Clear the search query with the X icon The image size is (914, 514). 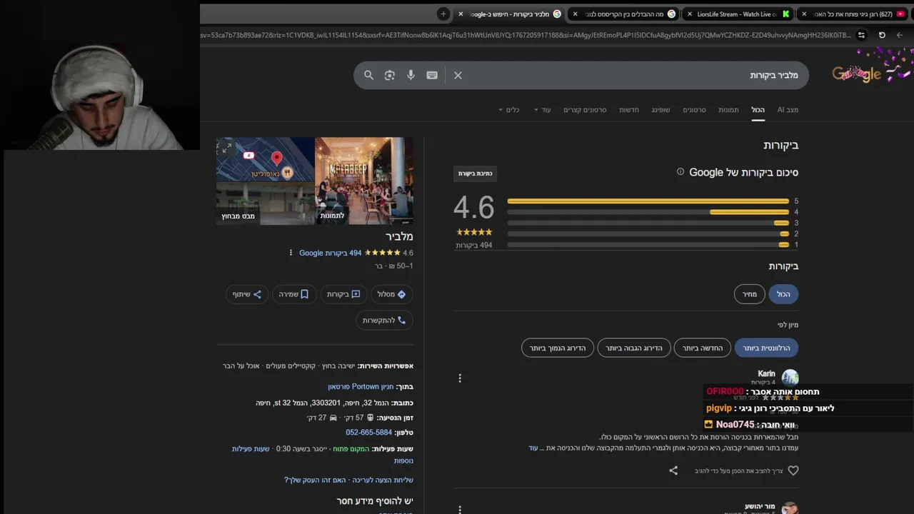[458, 75]
